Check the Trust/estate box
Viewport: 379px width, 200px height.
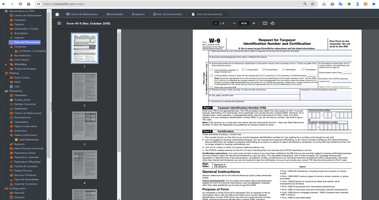tap(303, 69)
